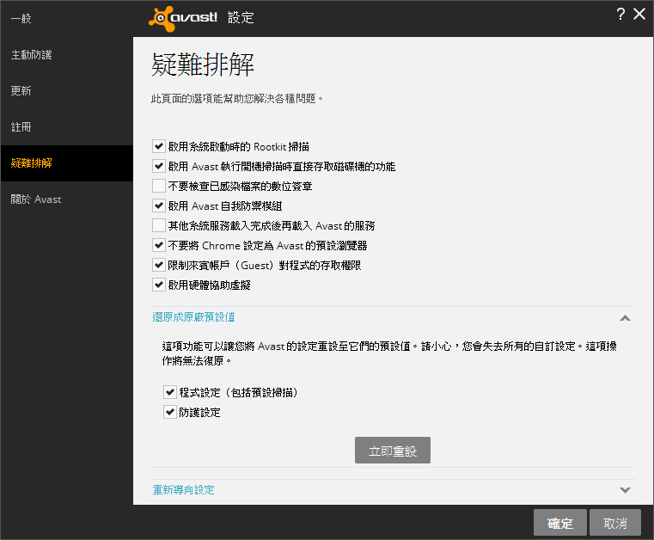Image resolution: width=654 pixels, height=540 pixels.
Task: Click the 還原成原廠預設值 section heading
Action: click(x=193, y=317)
